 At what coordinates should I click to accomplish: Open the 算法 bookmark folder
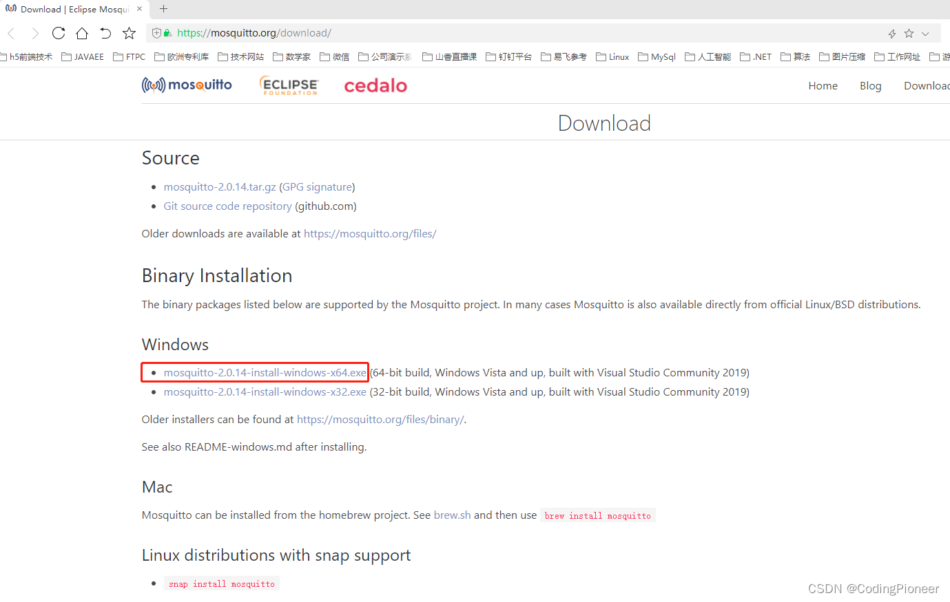click(795, 57)
